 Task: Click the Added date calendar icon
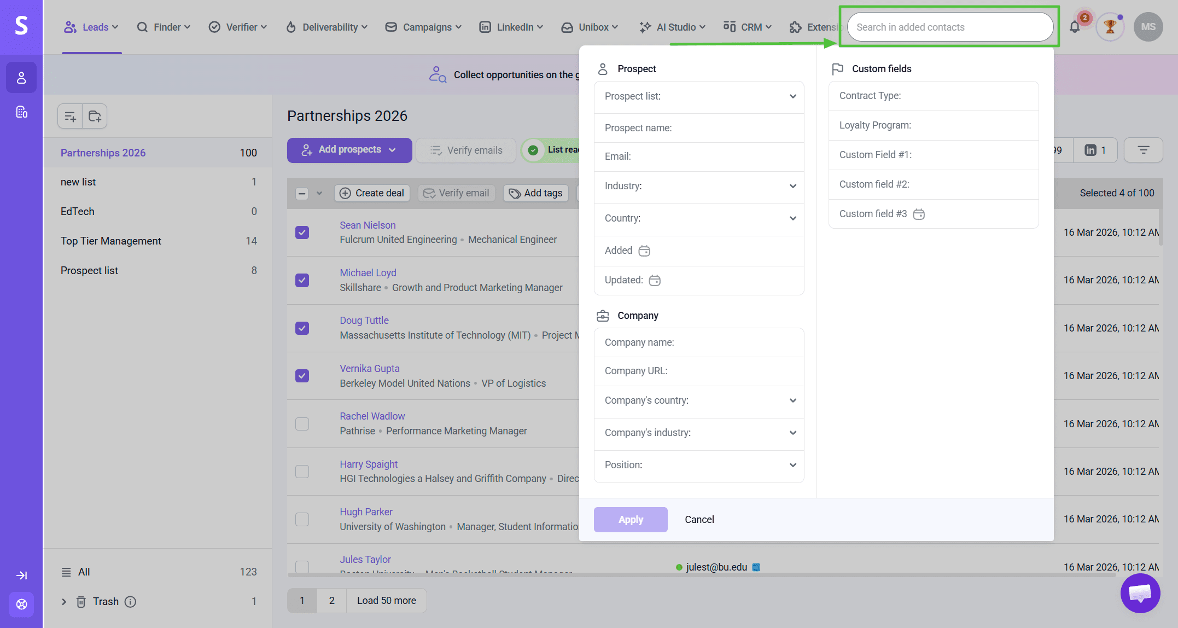coord(644,251)
